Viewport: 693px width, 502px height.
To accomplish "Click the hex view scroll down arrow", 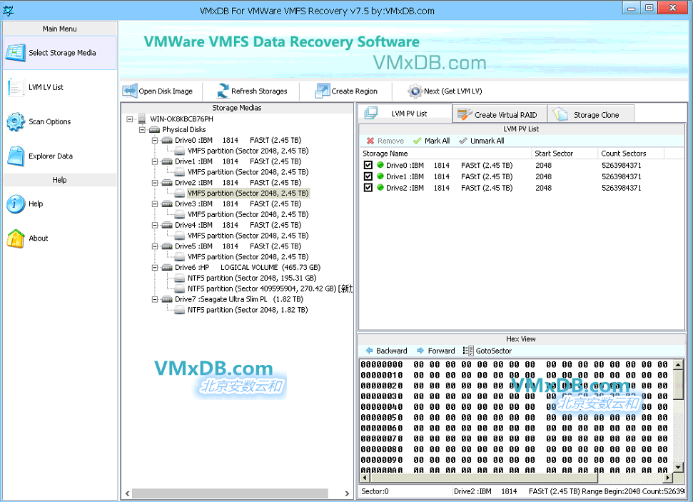I will 679,466.
